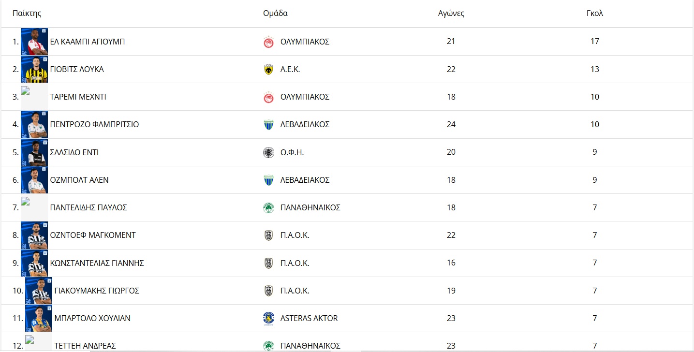
Task: Click the Panathinaikos logo beside Παντελίδης Παύλος
Action: pos(268,208)
